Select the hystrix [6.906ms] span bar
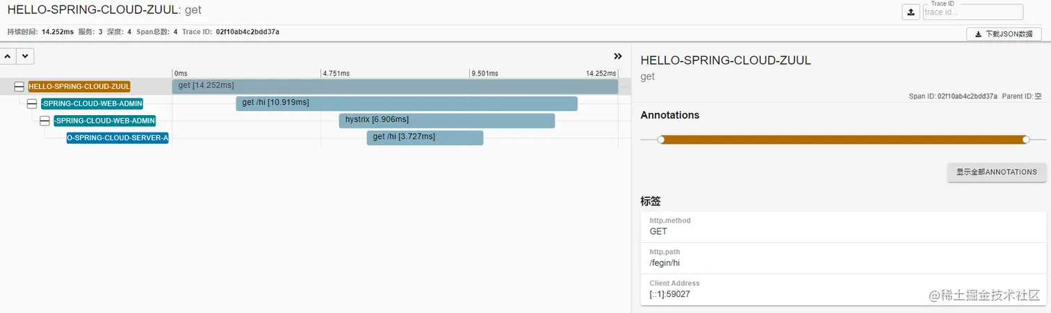Viewport: 1051px width, 313px height. coord(447,121)
